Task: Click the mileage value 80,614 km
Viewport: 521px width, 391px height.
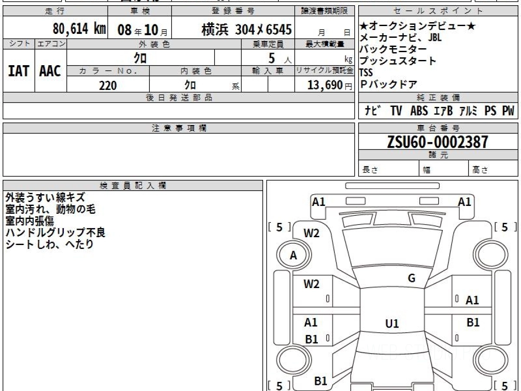Action: click(x=79, y=29)
